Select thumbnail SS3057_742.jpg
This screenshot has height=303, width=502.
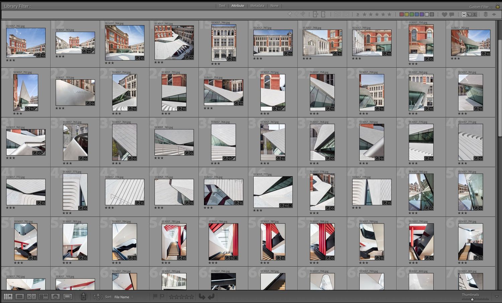(26, 43)
